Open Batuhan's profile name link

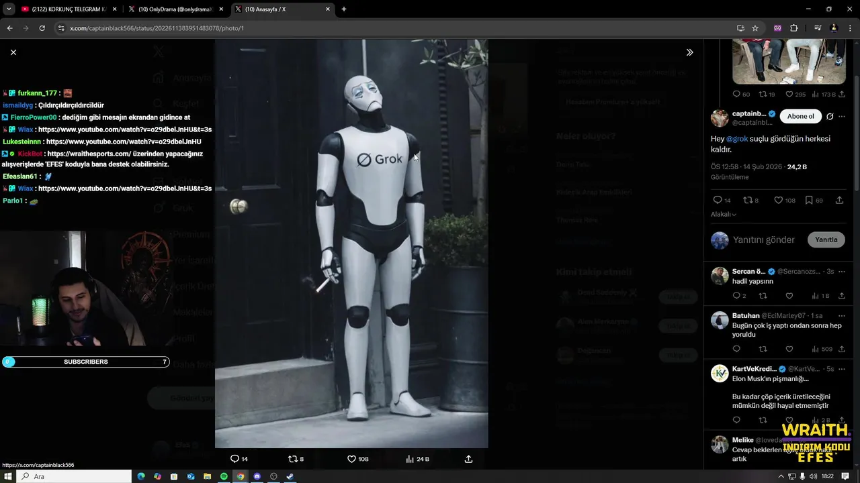[746, 315]
